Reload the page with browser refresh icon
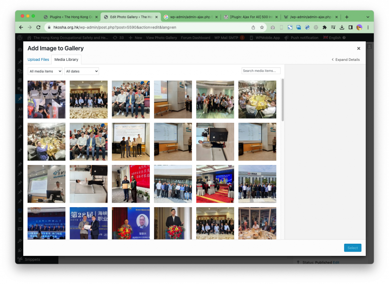Screen dimensions: 389x284 tap(38, 27)
